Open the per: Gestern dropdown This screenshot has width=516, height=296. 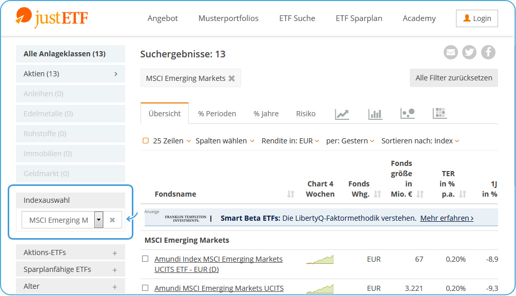coord(350,141)
